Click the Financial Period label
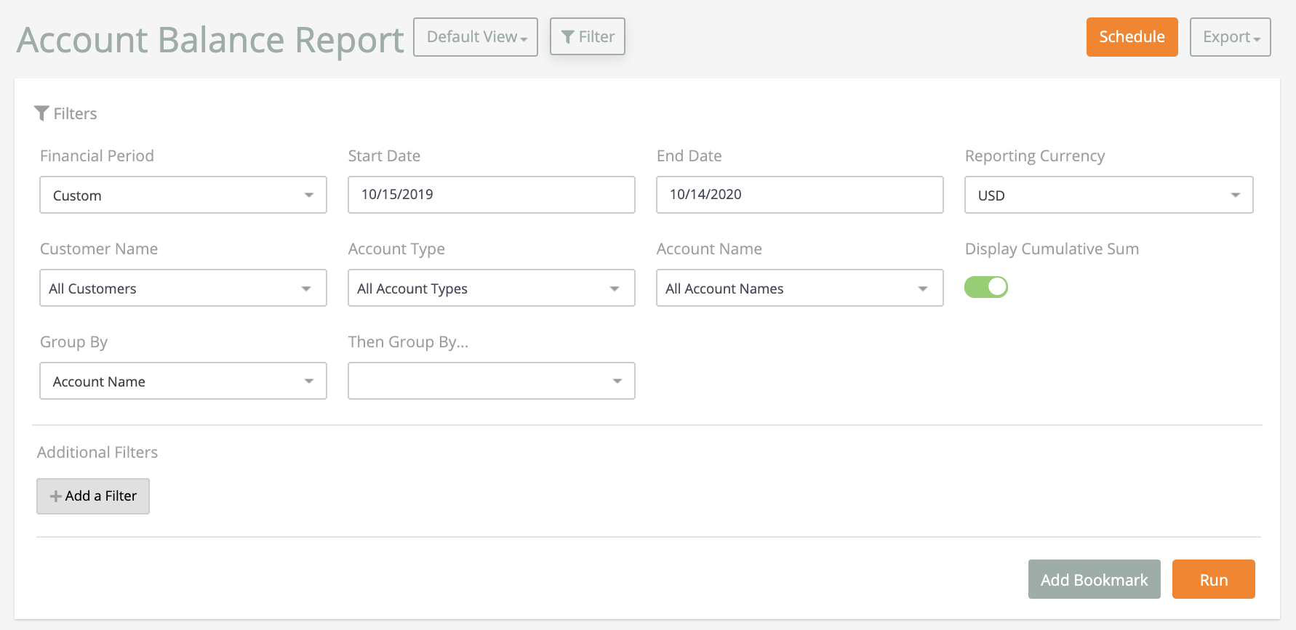 (97, 156)
